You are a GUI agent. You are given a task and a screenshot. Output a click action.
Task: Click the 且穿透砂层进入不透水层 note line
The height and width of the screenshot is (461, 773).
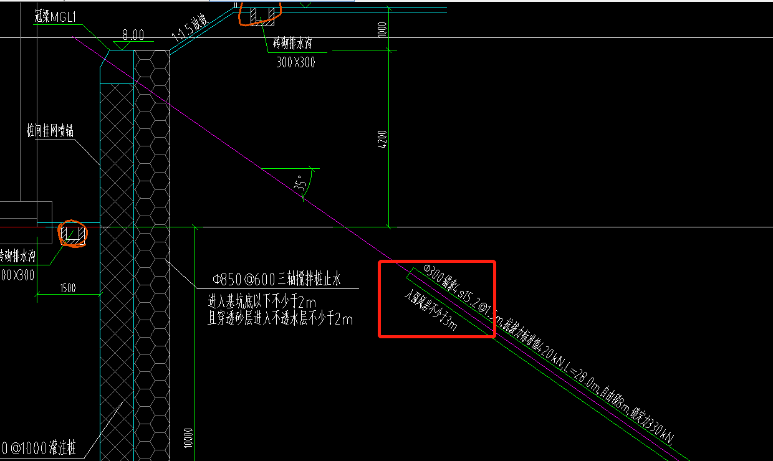click(279, 320)
